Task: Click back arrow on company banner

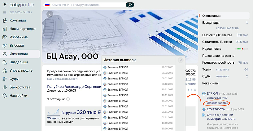Action: [x=50, y=14]
